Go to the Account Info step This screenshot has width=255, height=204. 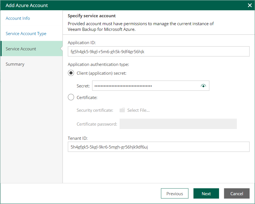click(x=18, y=18)
